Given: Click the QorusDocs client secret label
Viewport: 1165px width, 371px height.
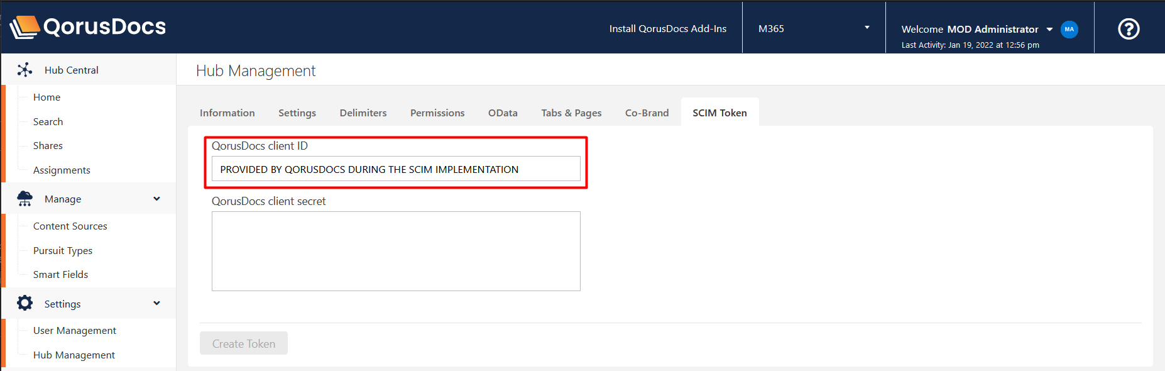Looking at the screenshot, I should 269,201.
